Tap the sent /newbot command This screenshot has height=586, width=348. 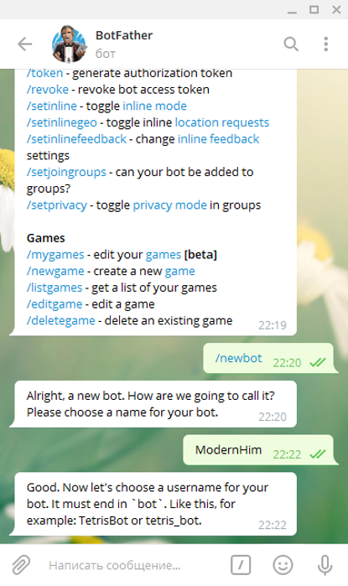[x=238, y=358]
